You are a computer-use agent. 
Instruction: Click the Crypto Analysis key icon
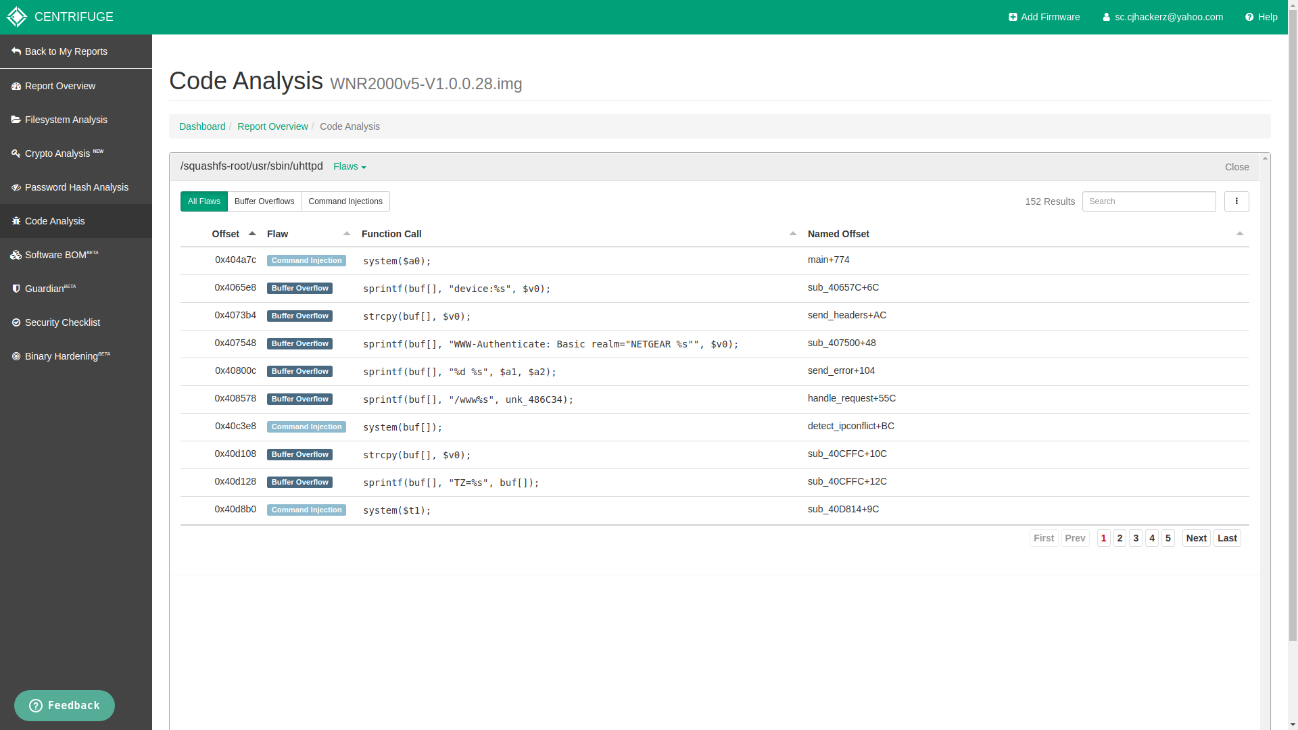(16, 153)
